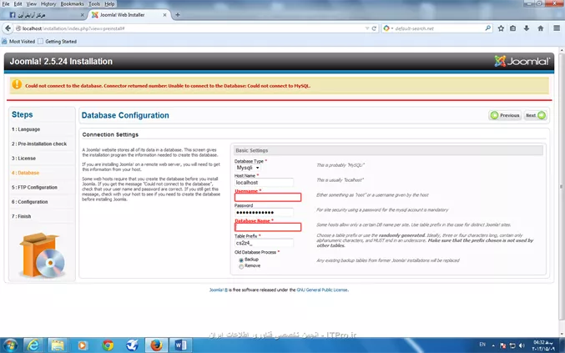Image resolution: width=565 pixels, height=353 pixels.
Task: Bookmark this page with the star icon
Action: pos(501,28)
